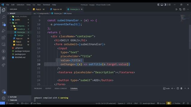Click Live Share in status bar
Viewport: 191px width, 107px height.
pos(36,103)
